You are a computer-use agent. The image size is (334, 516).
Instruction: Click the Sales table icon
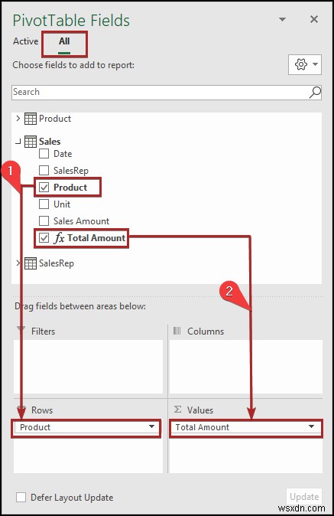31,142
